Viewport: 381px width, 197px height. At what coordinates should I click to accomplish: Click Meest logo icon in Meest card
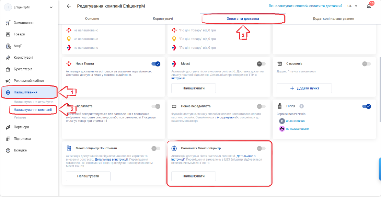click(174, 63)
